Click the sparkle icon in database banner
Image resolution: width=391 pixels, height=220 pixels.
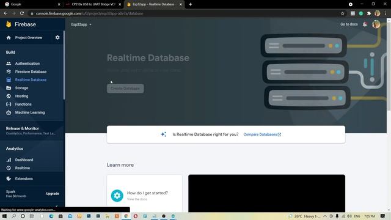pyautogui.click(x=164, y=134)
